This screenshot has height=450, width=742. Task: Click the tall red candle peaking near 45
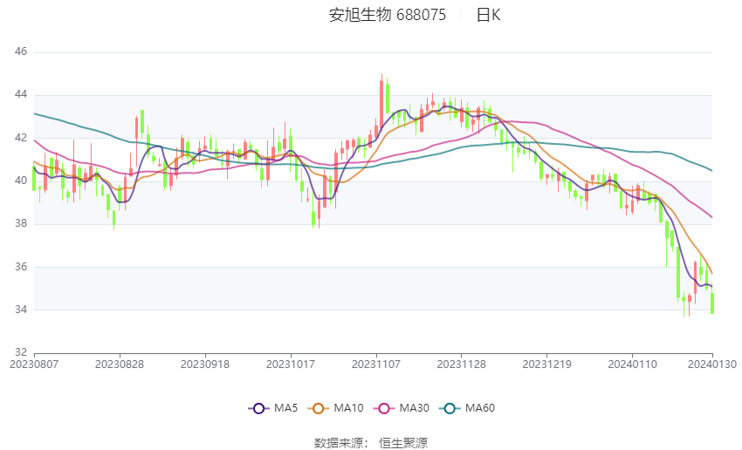tap(381, 104)
